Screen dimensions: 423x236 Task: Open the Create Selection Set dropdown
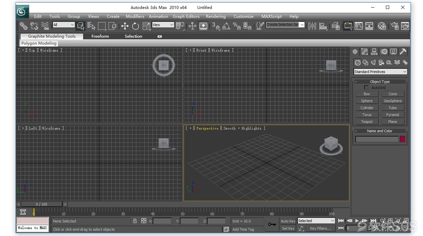[285, 25]
